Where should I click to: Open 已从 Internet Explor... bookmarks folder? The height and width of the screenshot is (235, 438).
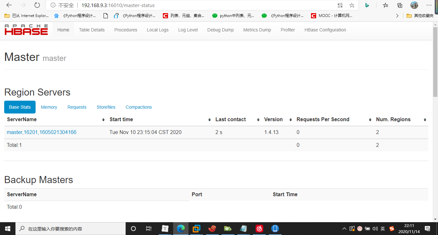point(27,15)
